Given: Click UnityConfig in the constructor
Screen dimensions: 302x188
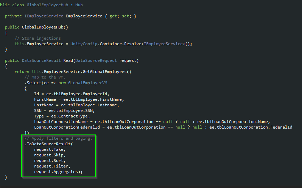Looking at the screenshot, I should [x=84, y=44].
